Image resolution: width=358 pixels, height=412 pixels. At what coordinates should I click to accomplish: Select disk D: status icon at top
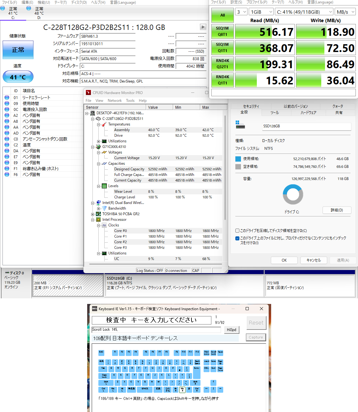click(29, 8)
